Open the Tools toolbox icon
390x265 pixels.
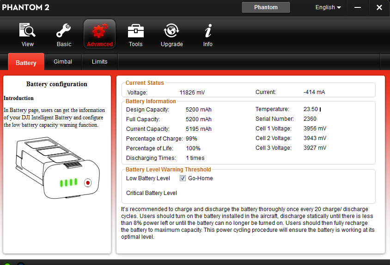135,30
